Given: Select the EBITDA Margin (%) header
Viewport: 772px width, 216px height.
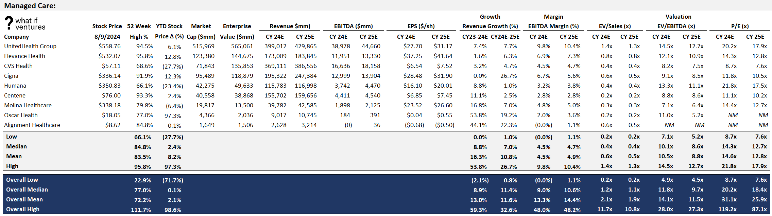Looking at the screenshot, I should pyautogui.click(x=553, y=26).
